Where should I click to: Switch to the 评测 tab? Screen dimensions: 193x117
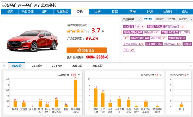(x=150, y=12)
